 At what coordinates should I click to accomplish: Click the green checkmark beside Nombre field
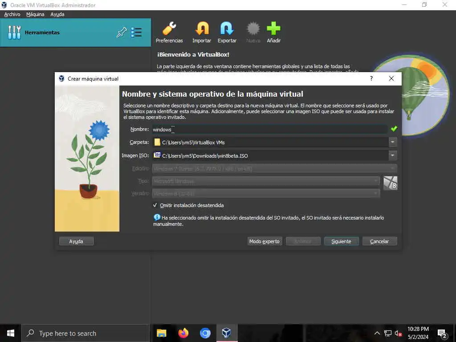394,129
